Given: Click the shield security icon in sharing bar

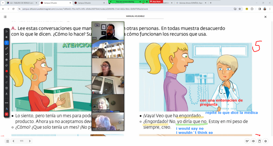Looking at the screenshot, I should pyautogui.click(x=147, y=2).
